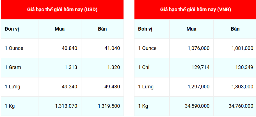Click the 129,714 Chỉ buy price
The height and width of the screenshot is (117, 256).
pos(200,67)
